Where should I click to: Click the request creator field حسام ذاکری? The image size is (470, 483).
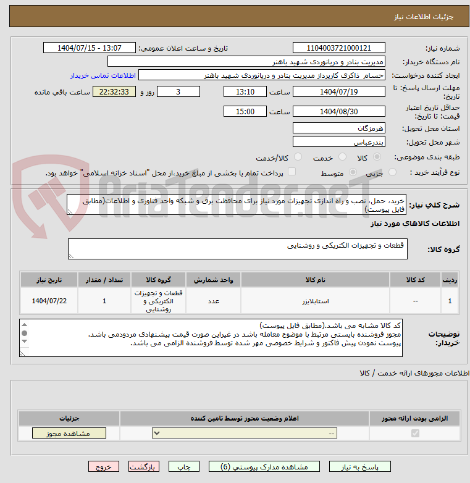click(x=262, y=75)
